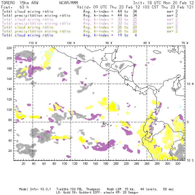
Task: Click the '110 W' longitude label
Action: pos(33,43)
